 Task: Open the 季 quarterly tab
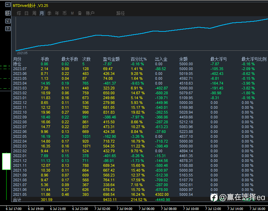50,13
